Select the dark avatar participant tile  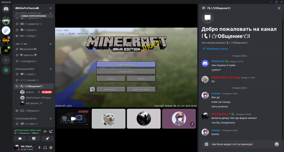coord(144,119)
